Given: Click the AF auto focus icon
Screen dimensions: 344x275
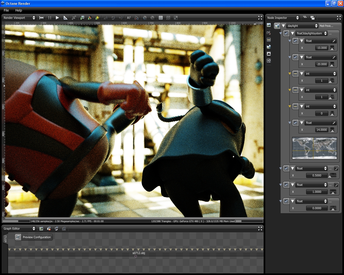Looking at the screenshot, I should 129,18.
